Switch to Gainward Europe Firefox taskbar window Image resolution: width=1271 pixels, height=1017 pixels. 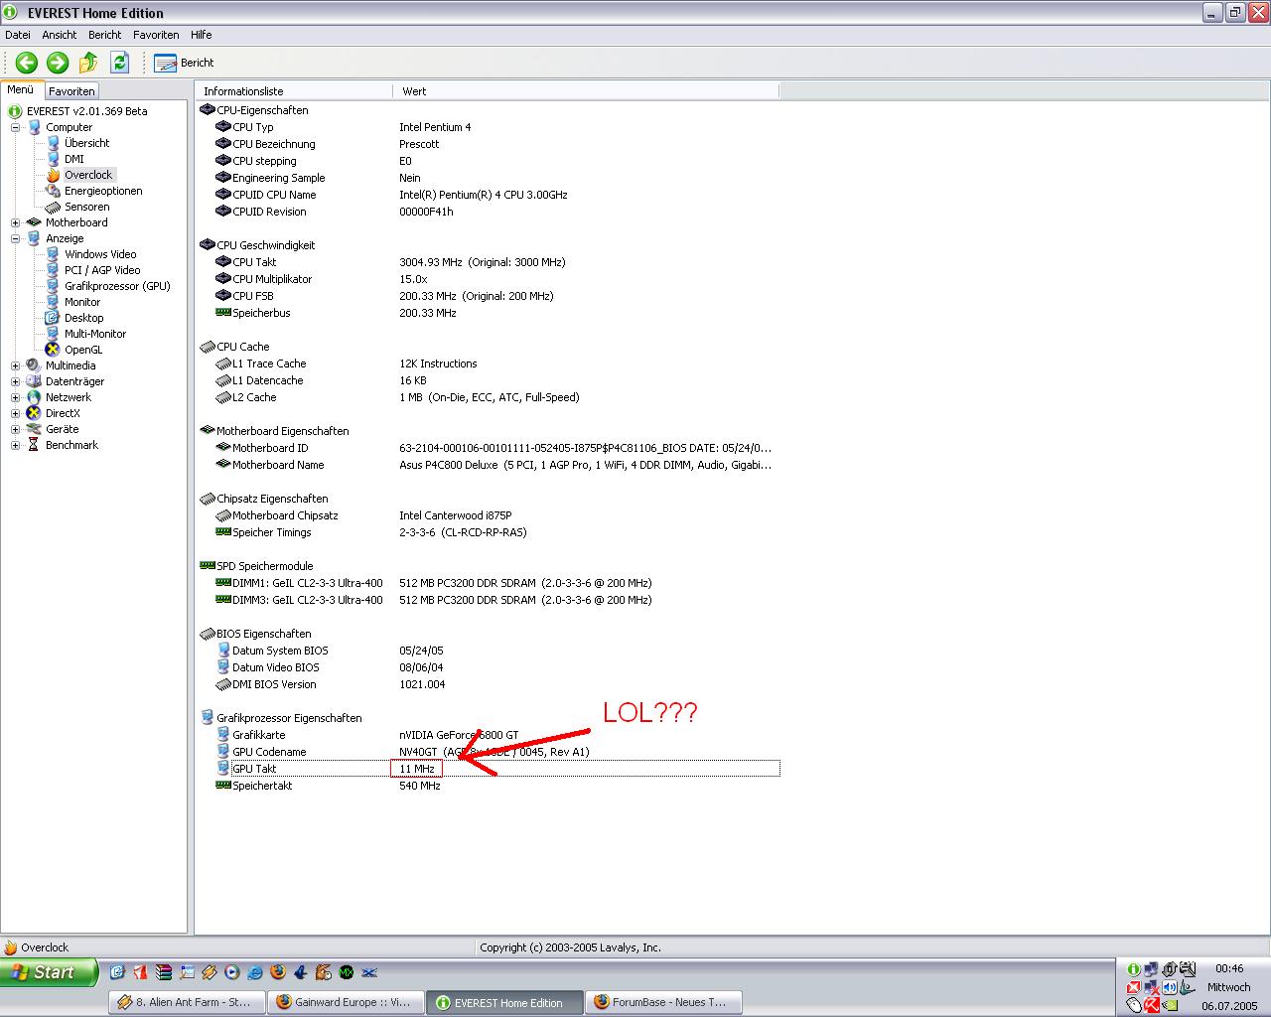point(346,1002)
